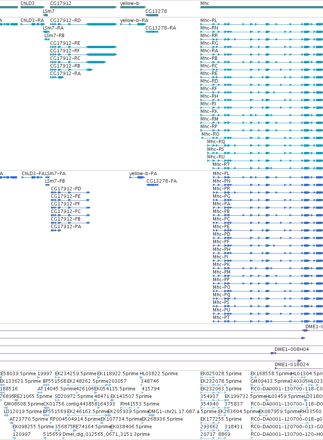Select the ChLD3 gene bar
Viewport: 323px width, 440px height.
tap(33, 7)
